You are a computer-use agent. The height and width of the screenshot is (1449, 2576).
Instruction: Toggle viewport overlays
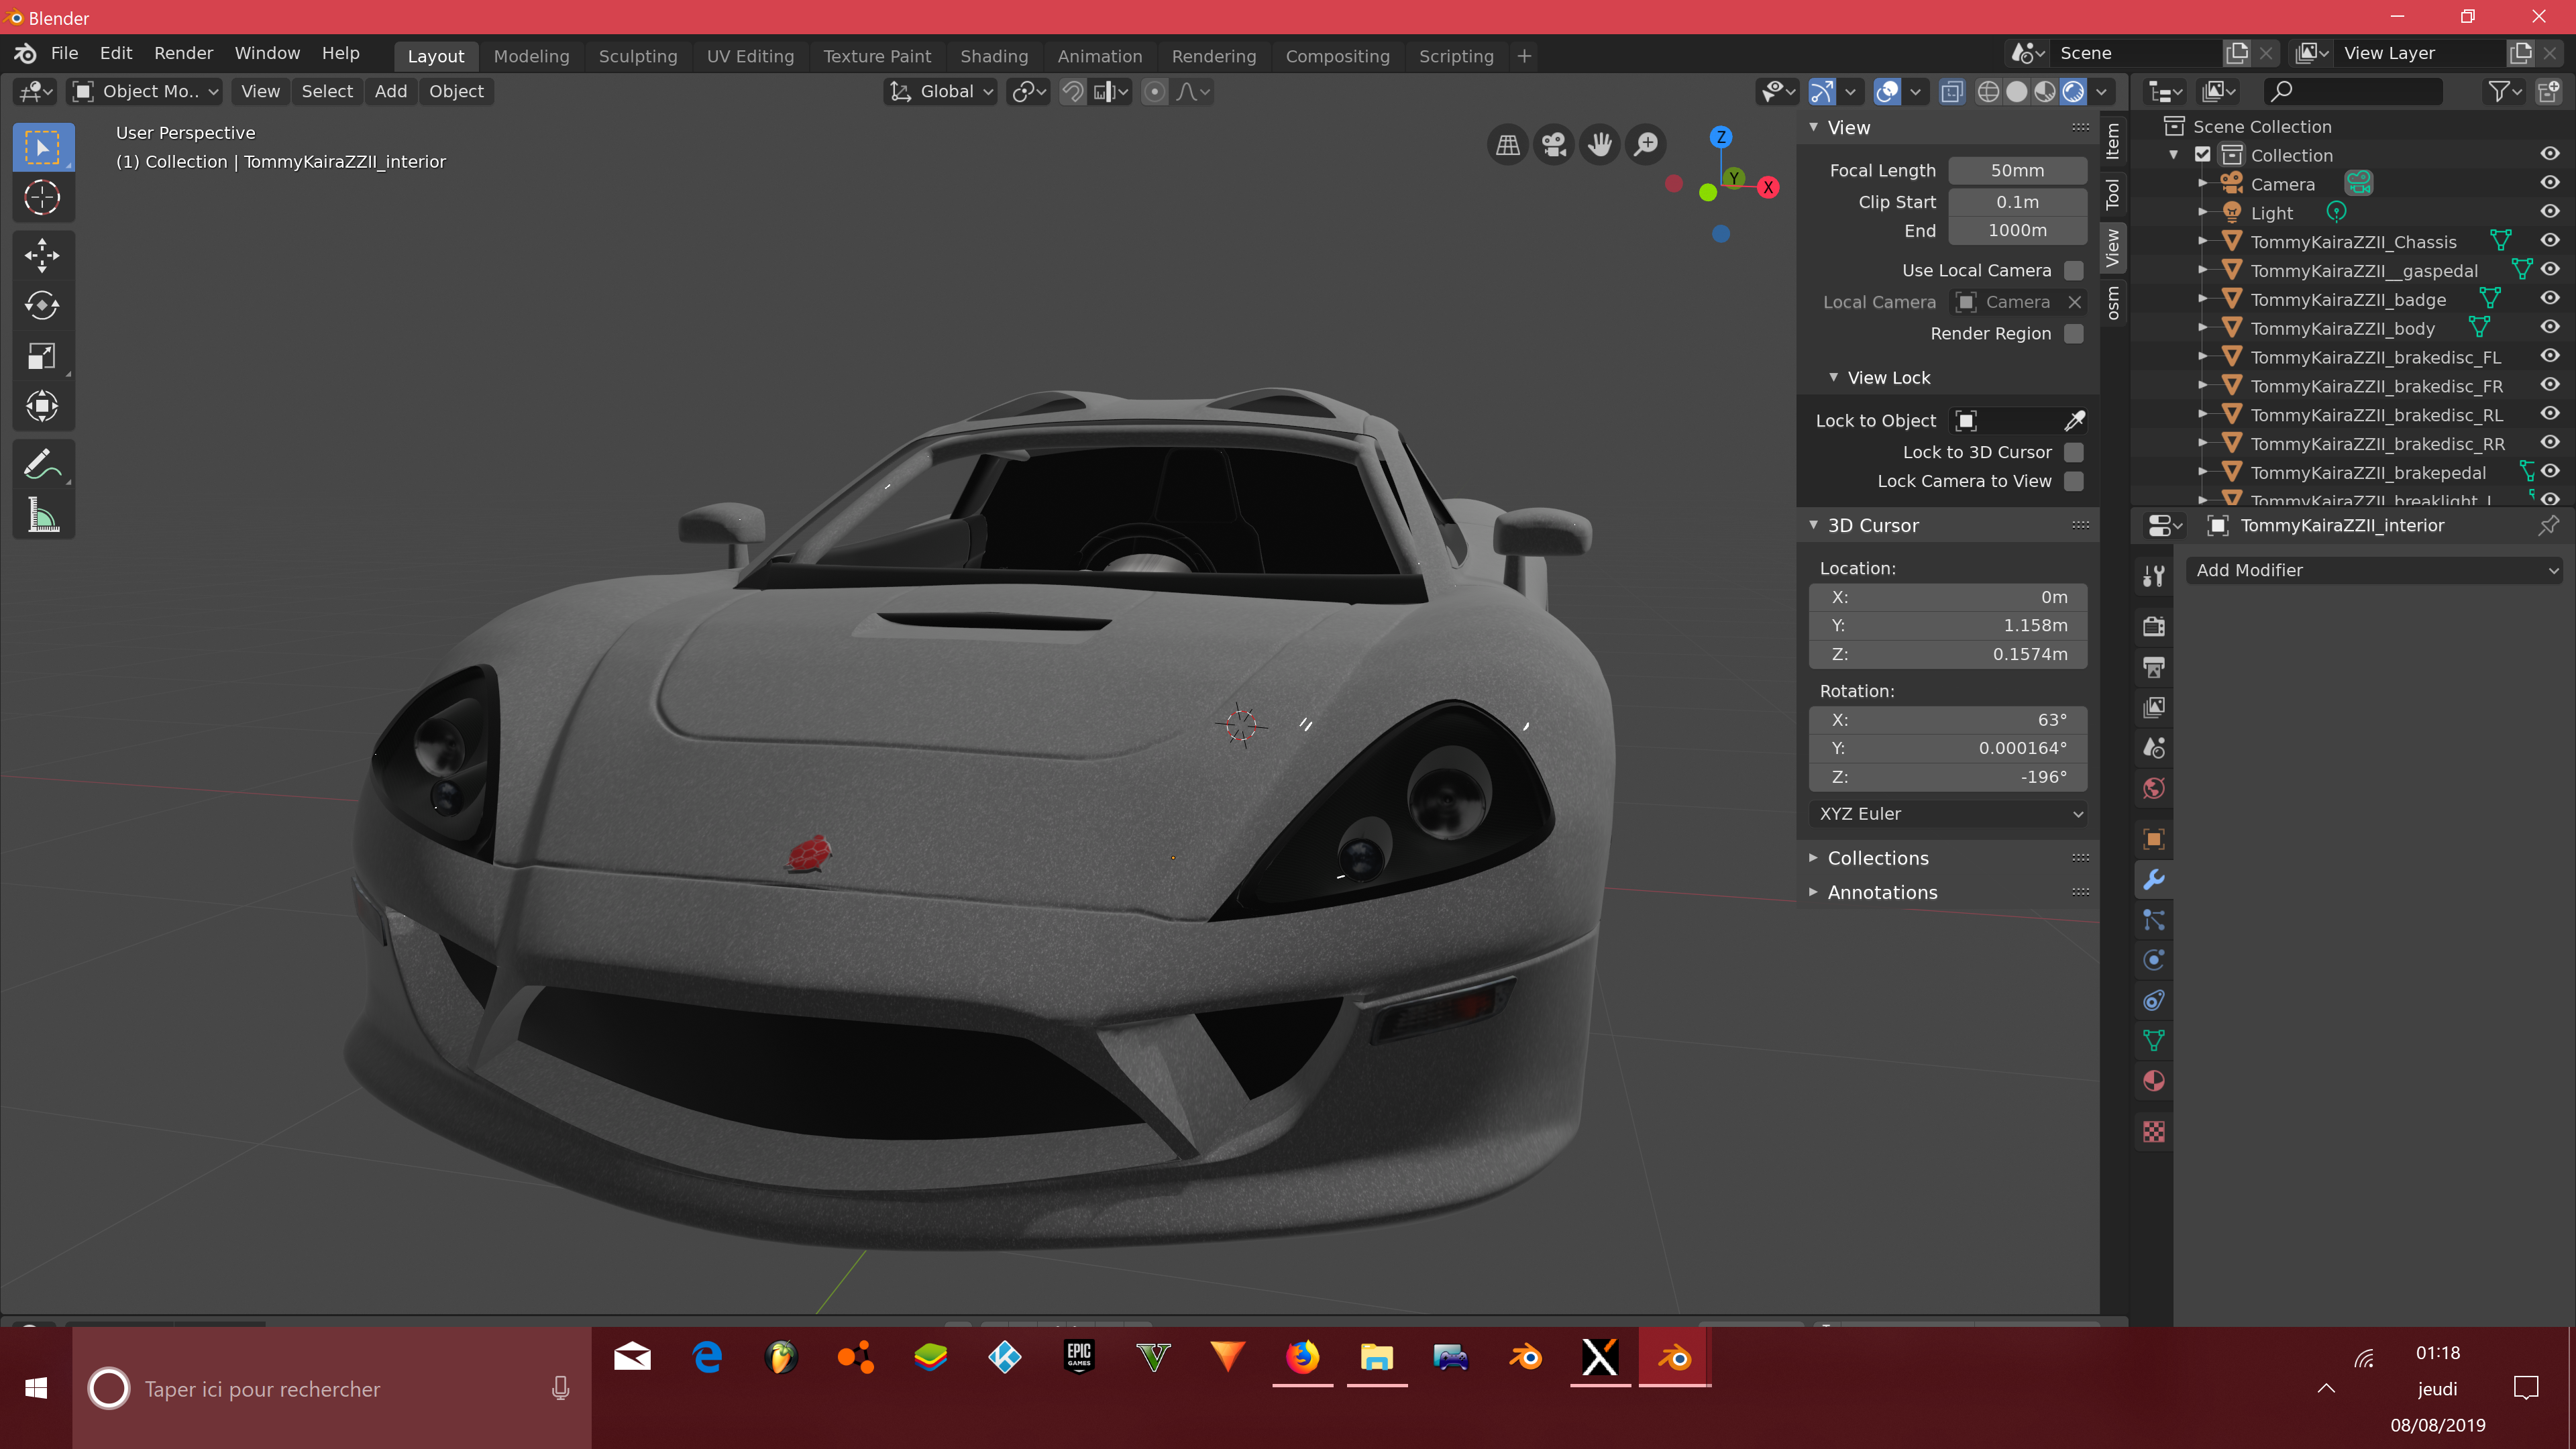coord(1887,92)
